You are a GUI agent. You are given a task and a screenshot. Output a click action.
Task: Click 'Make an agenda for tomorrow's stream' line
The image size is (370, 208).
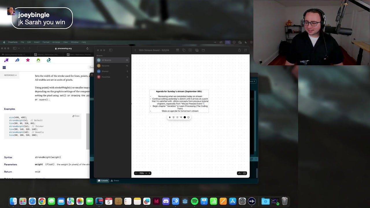click(x=180, y=111)
